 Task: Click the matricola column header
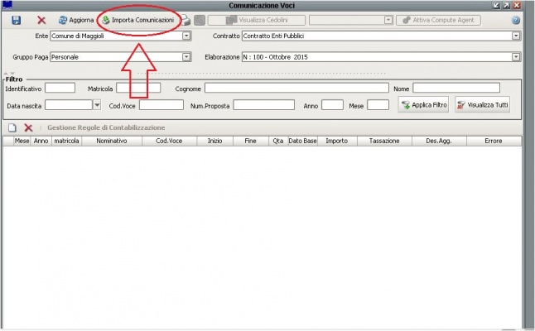tap(66, 141)
